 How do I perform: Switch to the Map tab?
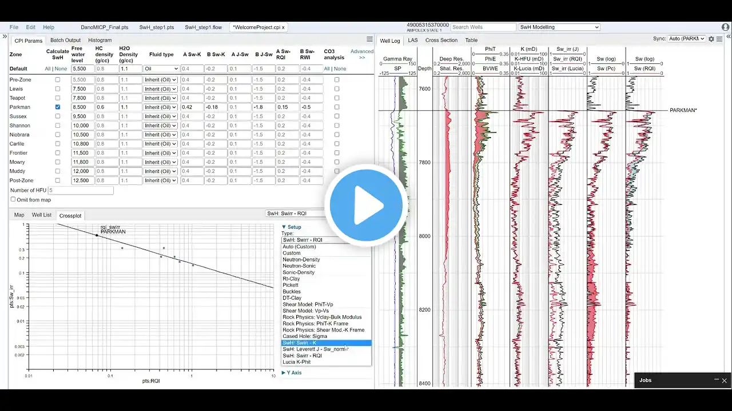click(x=19, y=215)
